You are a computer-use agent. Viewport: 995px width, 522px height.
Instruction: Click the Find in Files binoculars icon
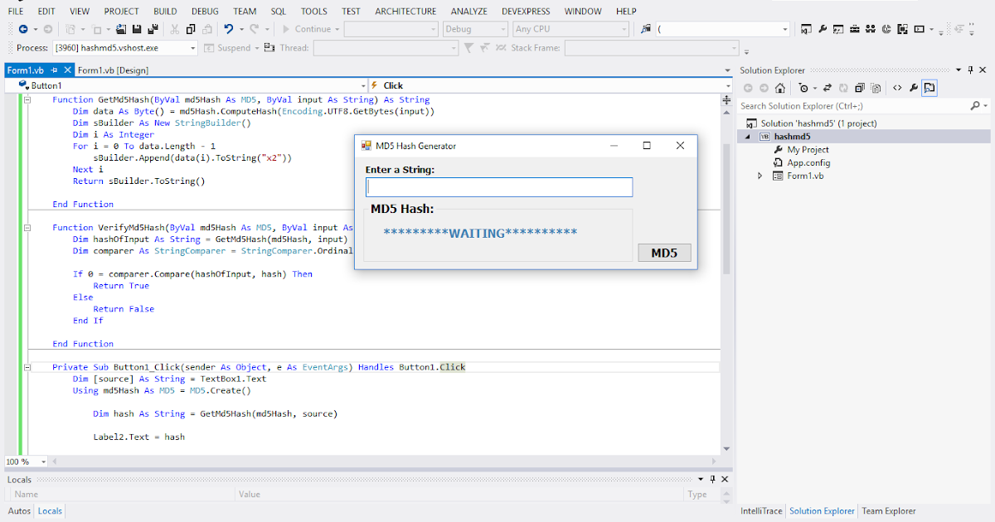(x=646, y=29)
